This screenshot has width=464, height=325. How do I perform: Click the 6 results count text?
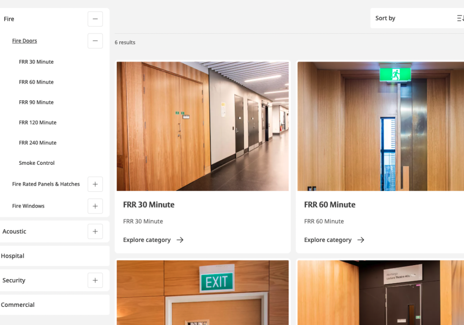point(125,42)
